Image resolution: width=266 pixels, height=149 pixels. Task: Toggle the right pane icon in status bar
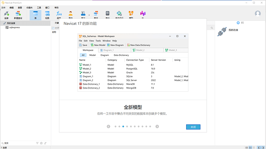(x=263, y=147)
